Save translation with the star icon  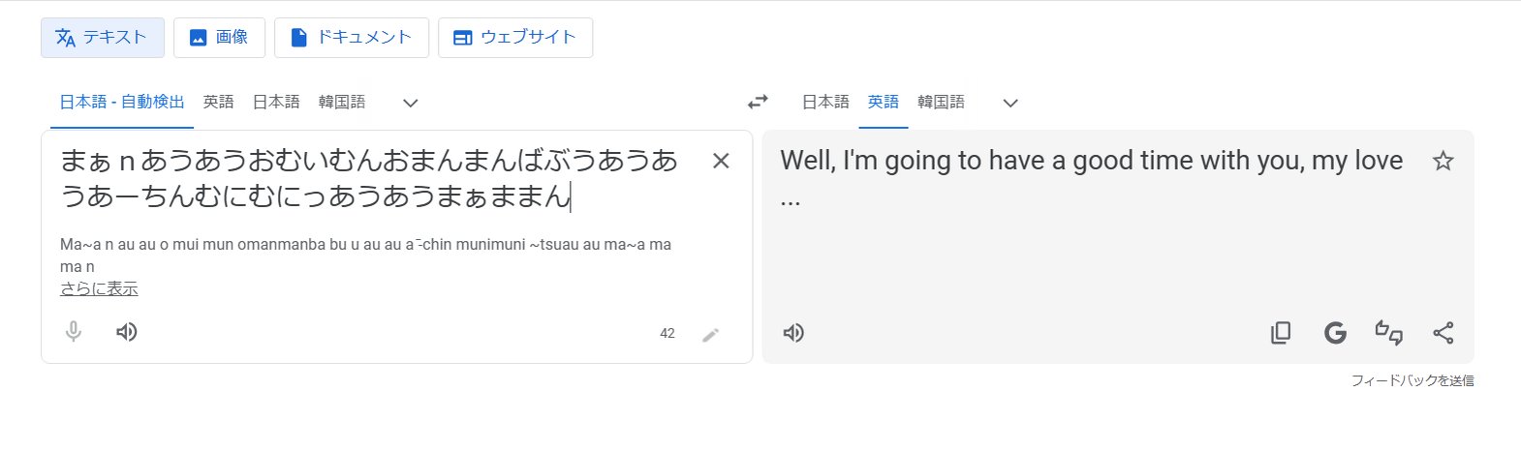[1443, 161]
